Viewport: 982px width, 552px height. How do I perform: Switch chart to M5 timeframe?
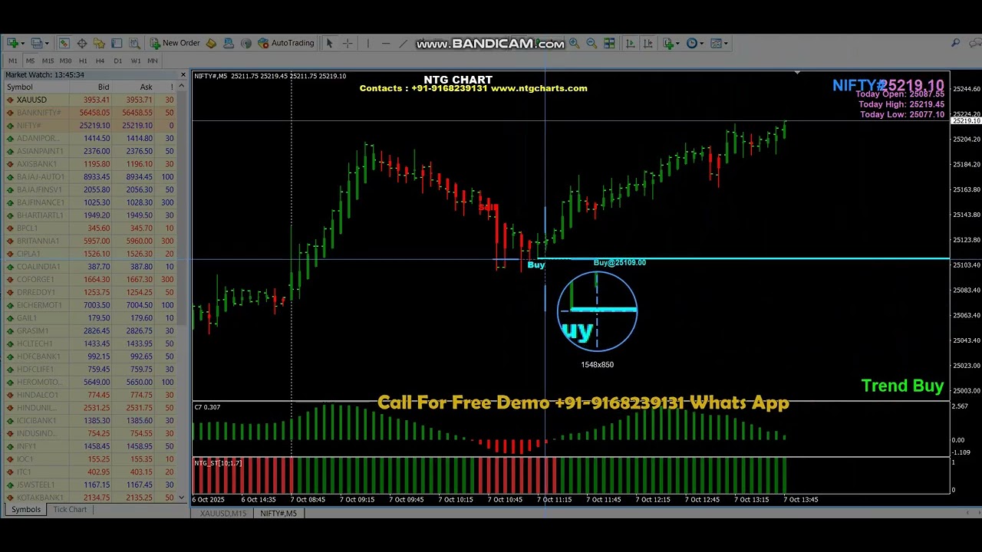[31, 61]
